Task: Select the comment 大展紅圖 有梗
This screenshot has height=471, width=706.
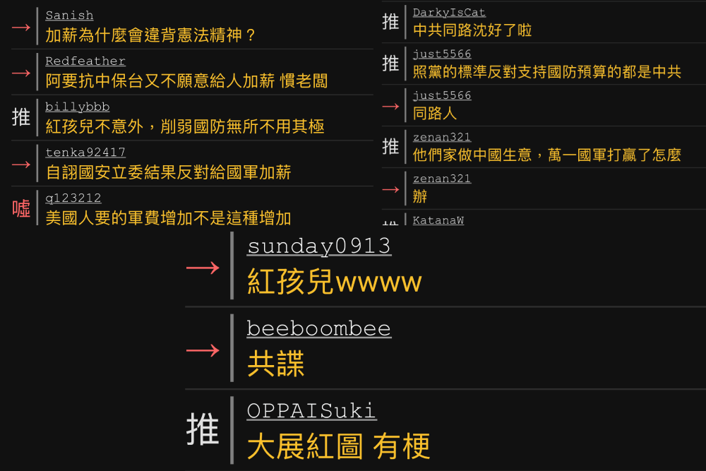Action: coord(339,446)
